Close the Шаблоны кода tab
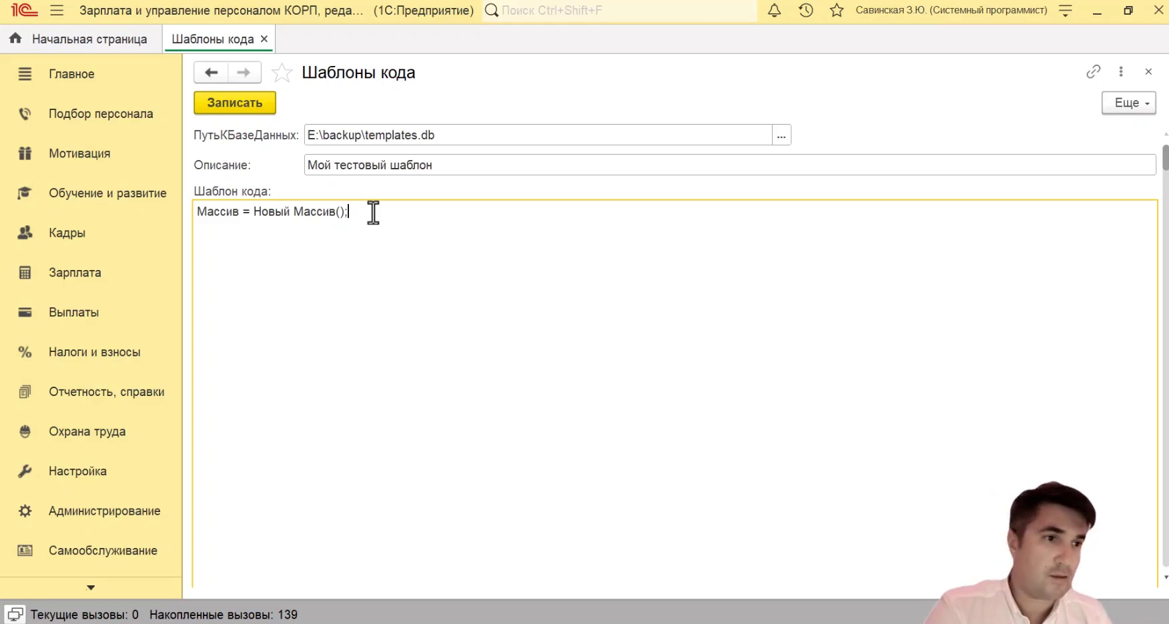The width and height of the screenshot is (1169, 624). (x=264, y=39)
